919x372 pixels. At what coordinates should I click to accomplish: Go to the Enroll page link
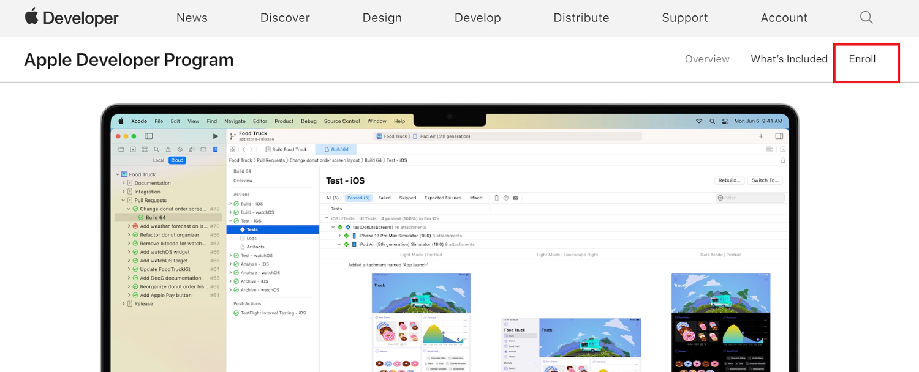point(862,59)
